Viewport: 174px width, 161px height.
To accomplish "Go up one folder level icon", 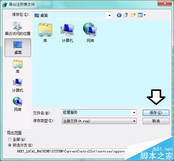I will (126, 15).
